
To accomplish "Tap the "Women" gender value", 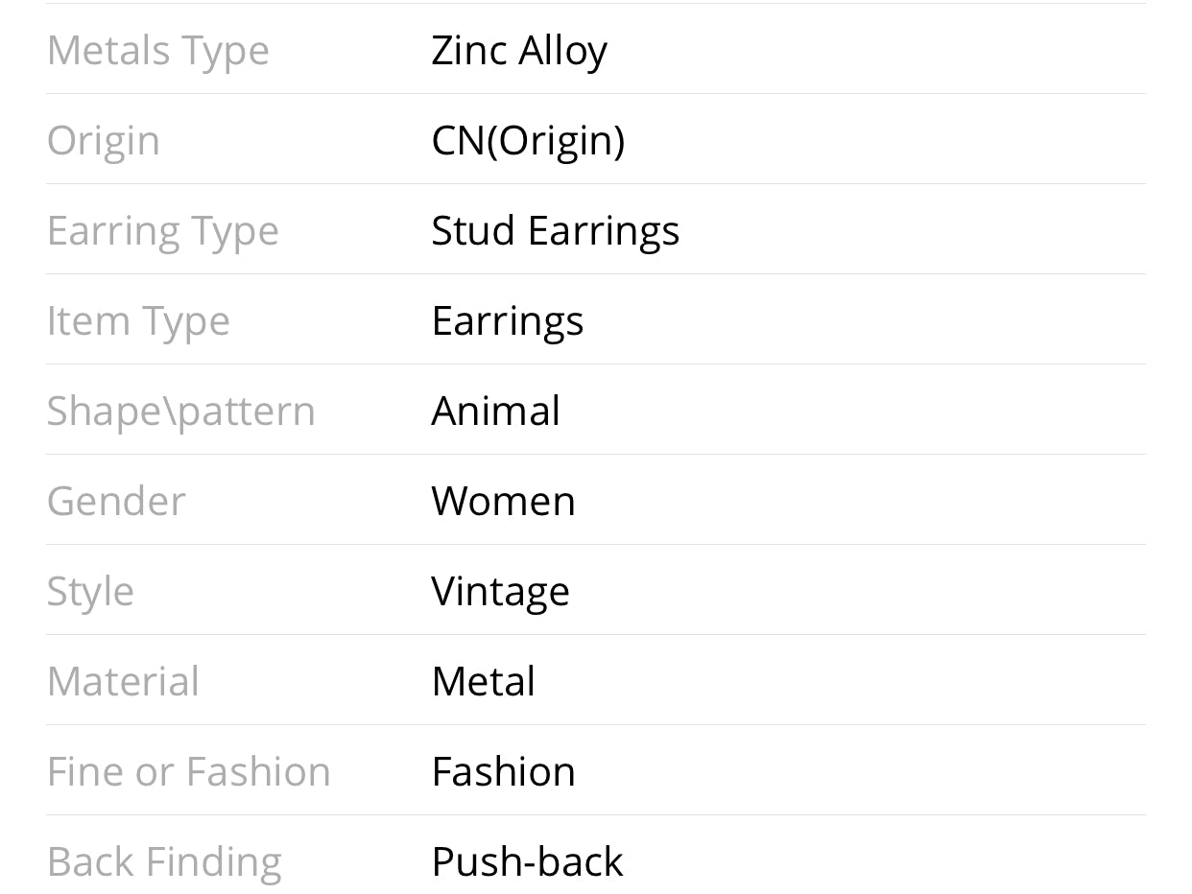I will click(x=503, y=502).
